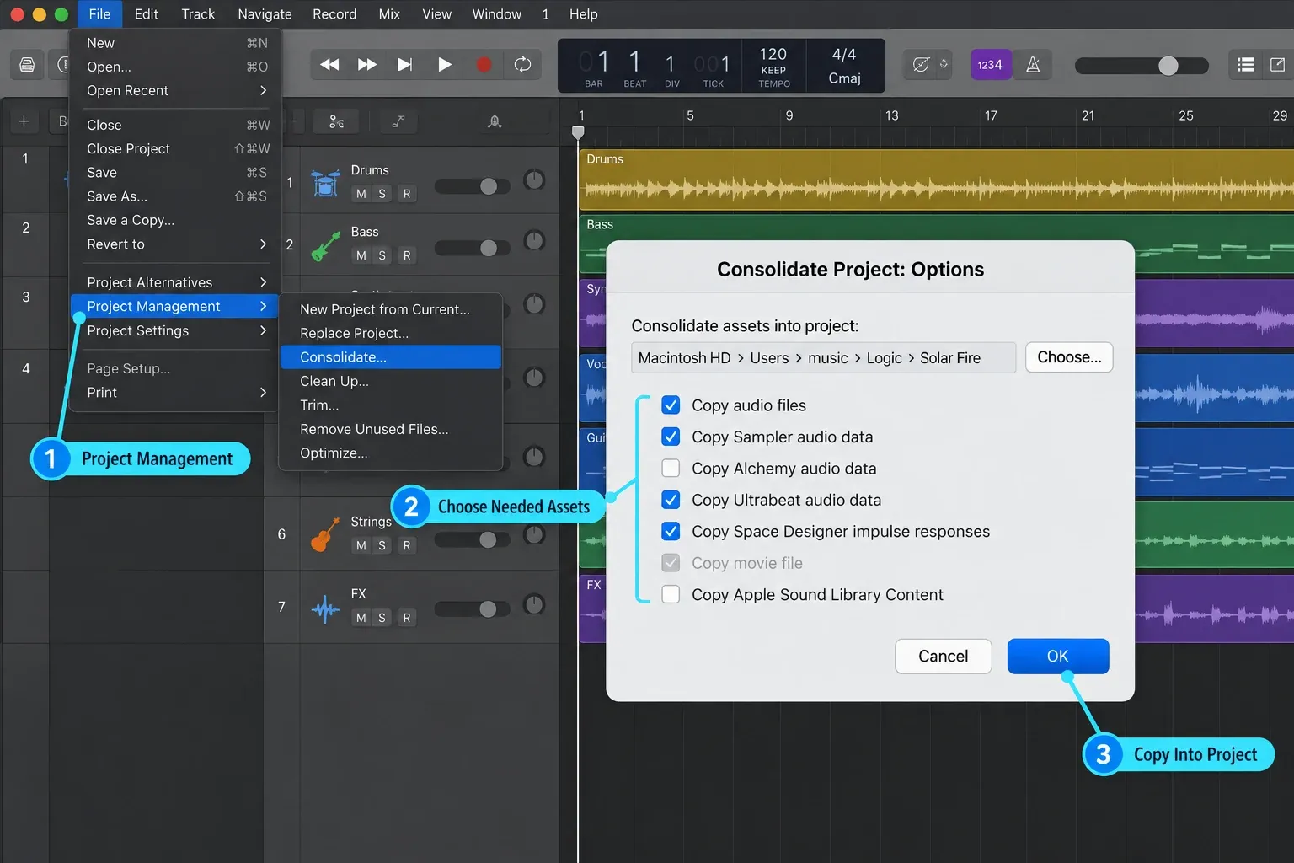Screen dimensions: 1294x863
Task: Open the Navigate menu
Action: [265, 14]
